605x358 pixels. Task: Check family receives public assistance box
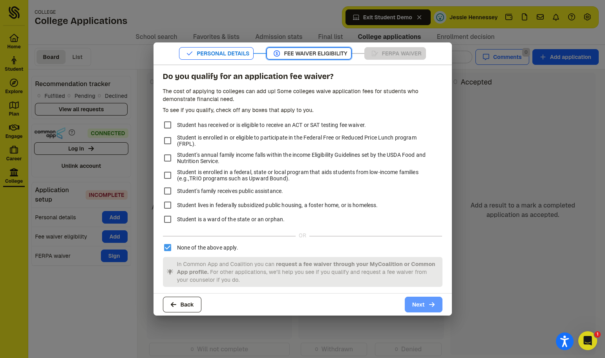168,191
